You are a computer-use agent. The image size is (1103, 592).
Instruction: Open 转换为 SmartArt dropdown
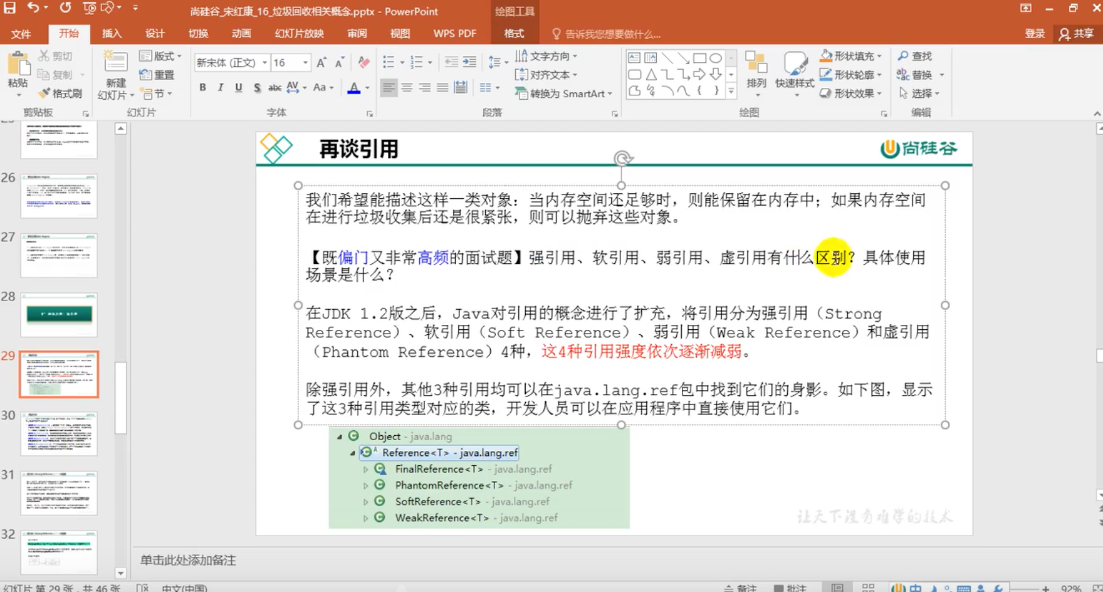pyautogui.click(x=563, y=93)
